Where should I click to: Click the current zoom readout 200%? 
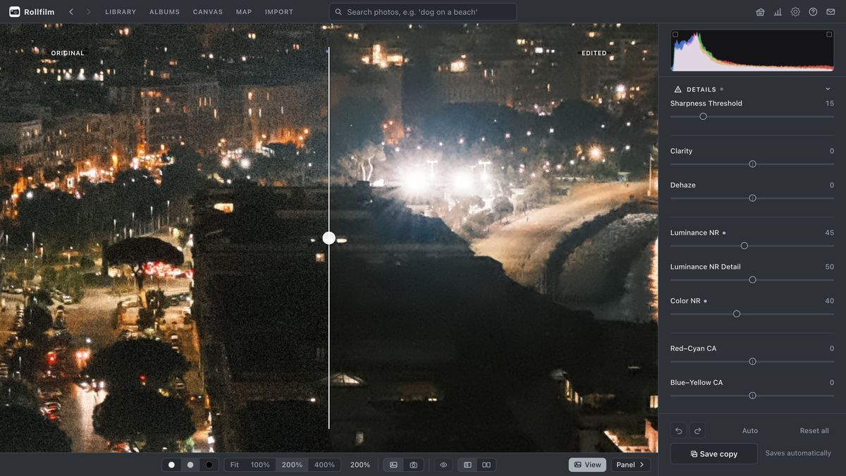360,465
